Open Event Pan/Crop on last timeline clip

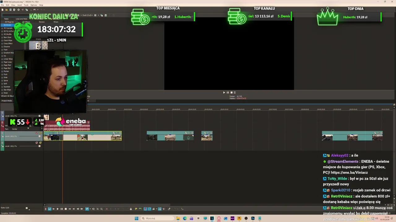coord(375,133)
